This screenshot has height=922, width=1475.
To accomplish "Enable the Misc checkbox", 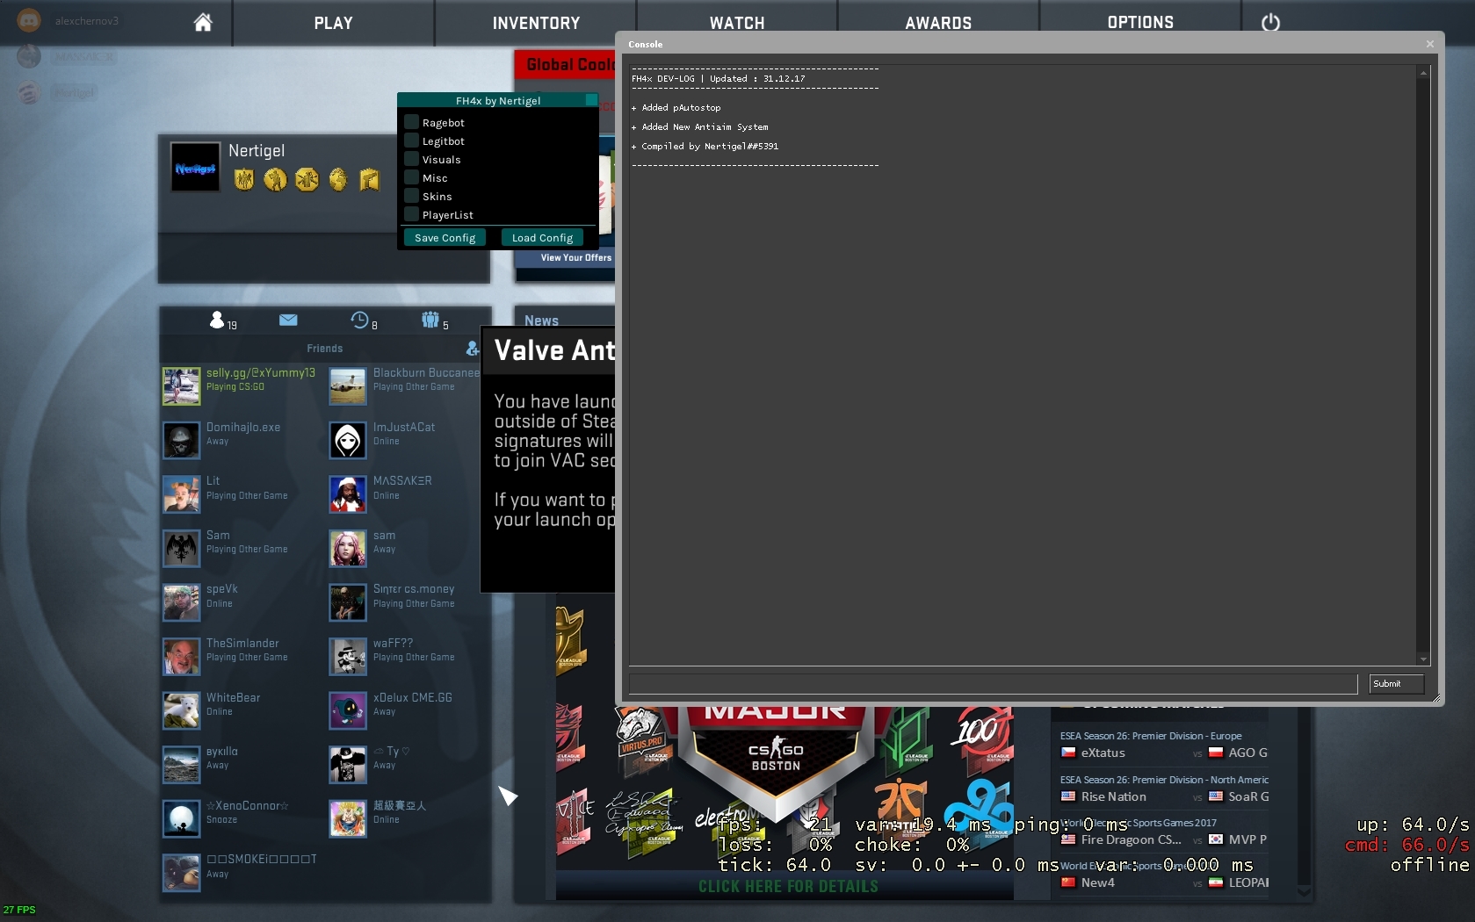I will [411, 177].
